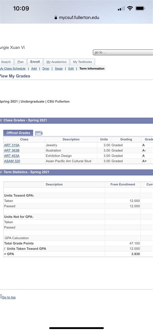Click 'Spring 2021 | Undergraduate | CSU Fullerton' text
Image resolution: width=153 pixels, height=332 pixels.
click(35, 102)
